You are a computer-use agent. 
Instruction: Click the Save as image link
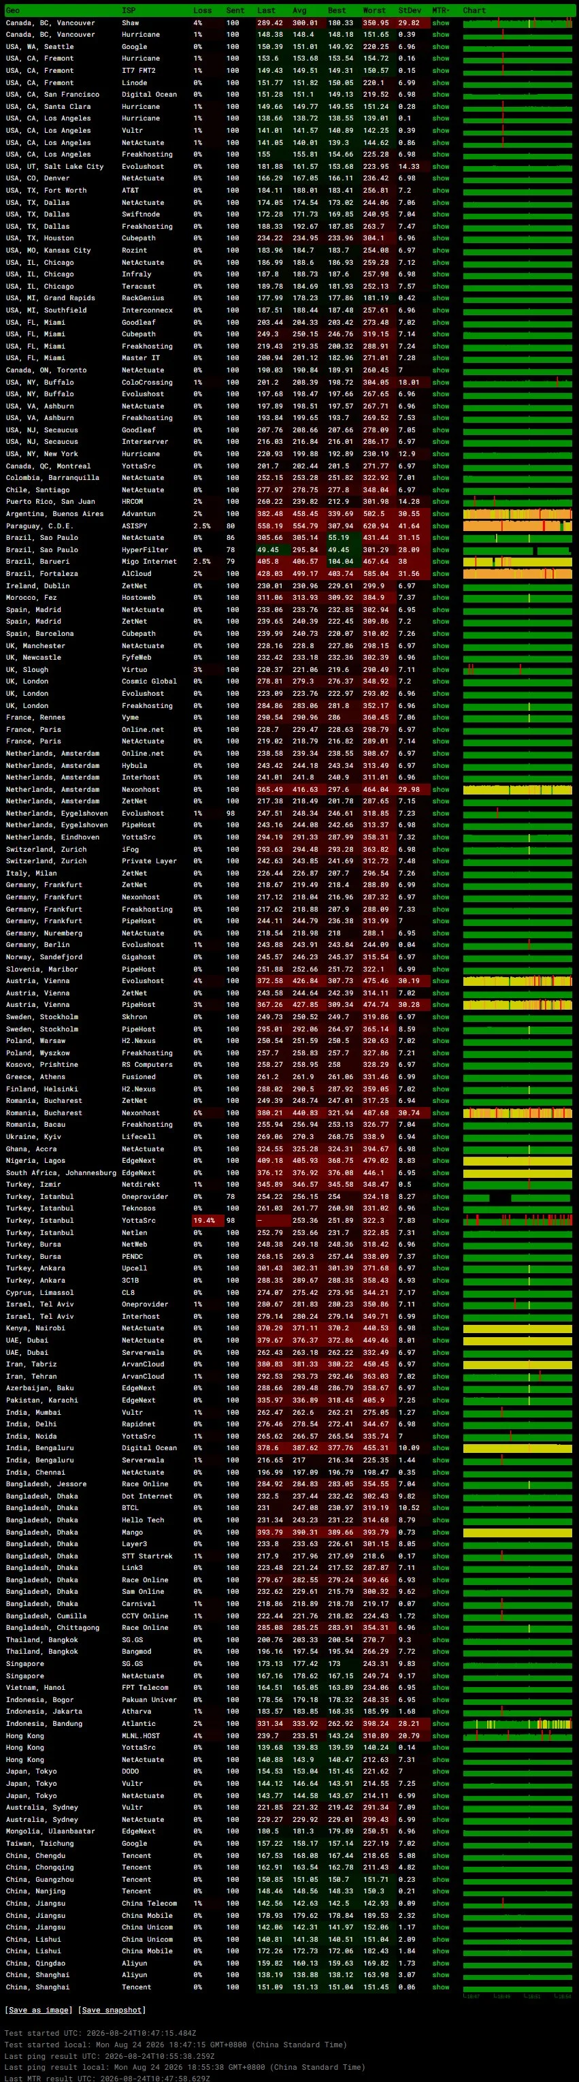pos(38,2009)
